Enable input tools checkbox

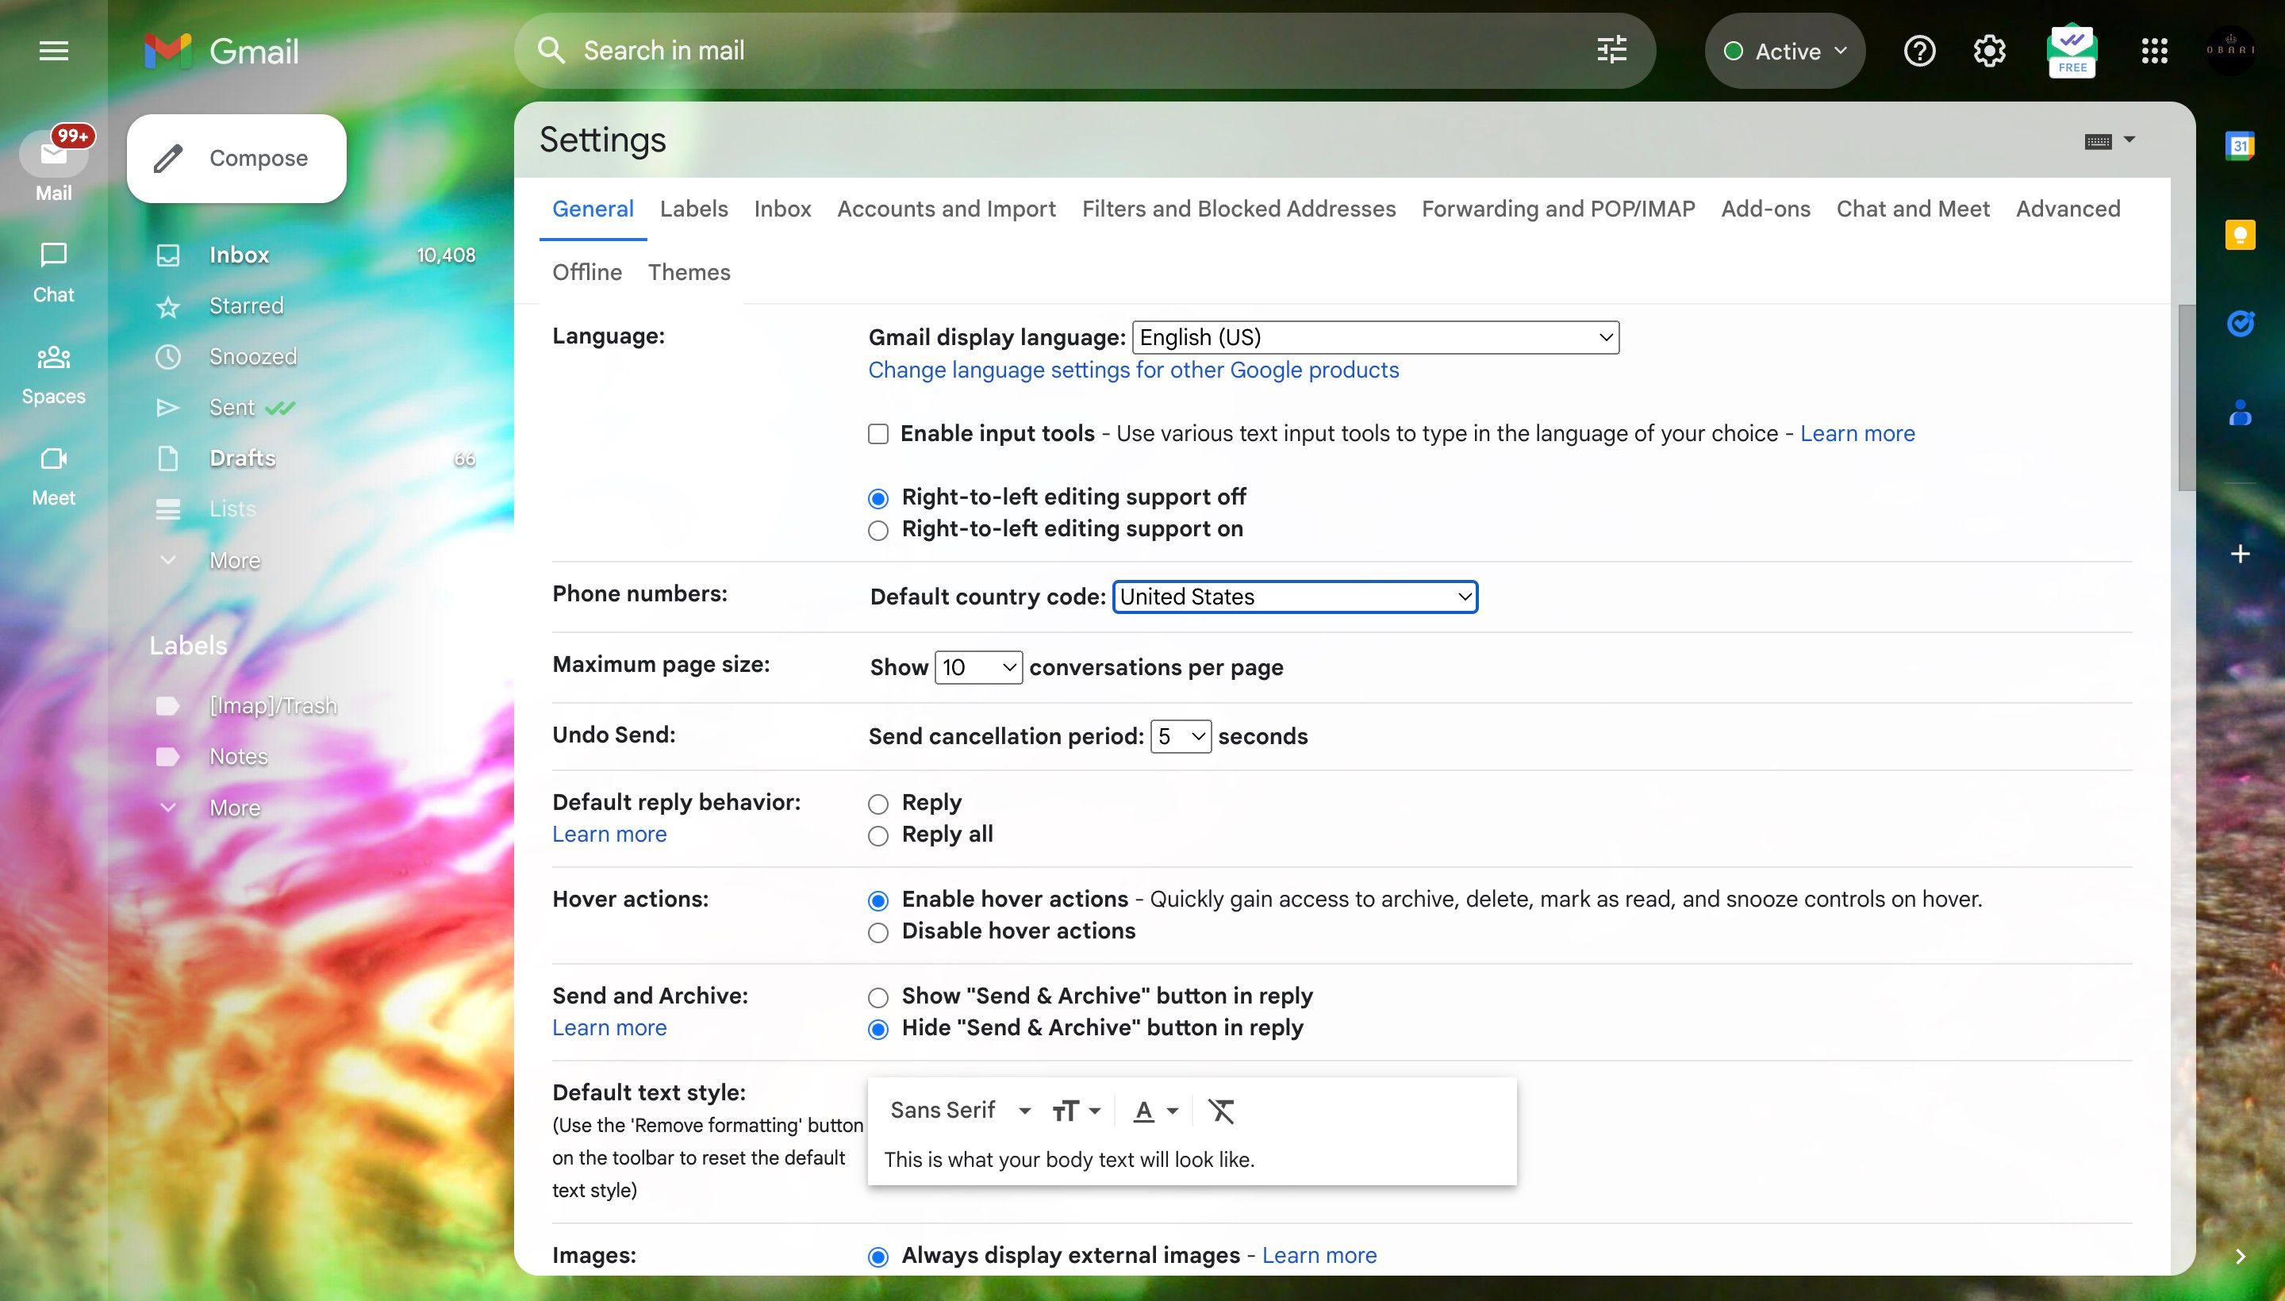pos(878,434)
